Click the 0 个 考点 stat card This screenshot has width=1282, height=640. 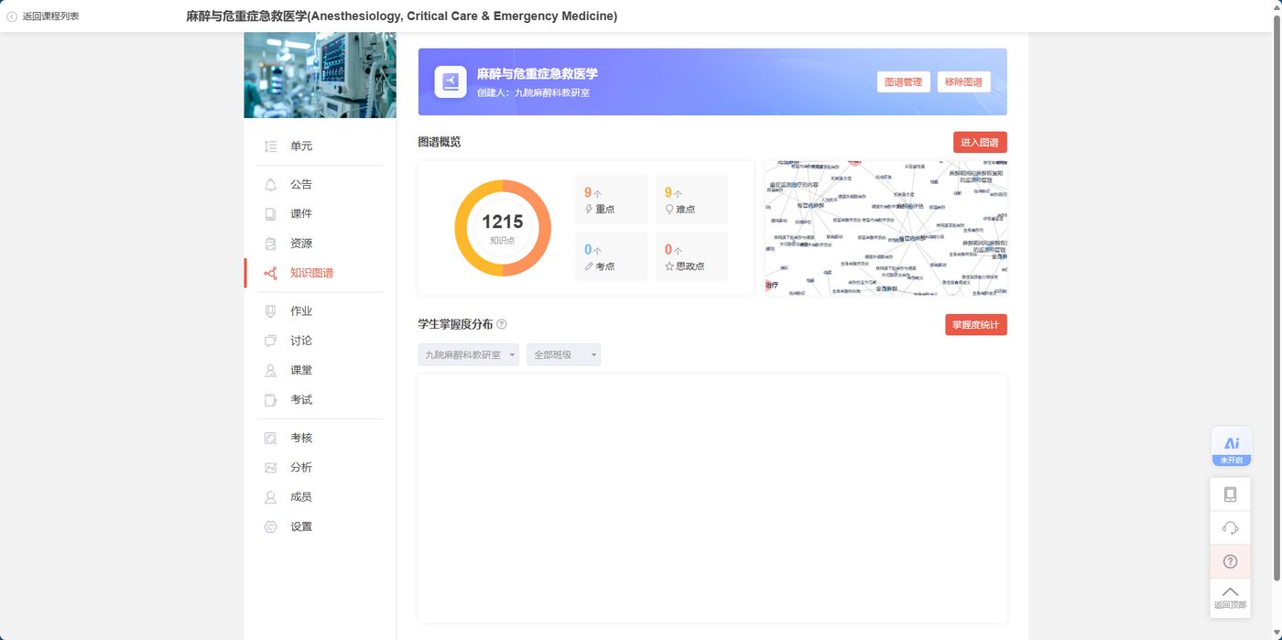tap(611, 256)
